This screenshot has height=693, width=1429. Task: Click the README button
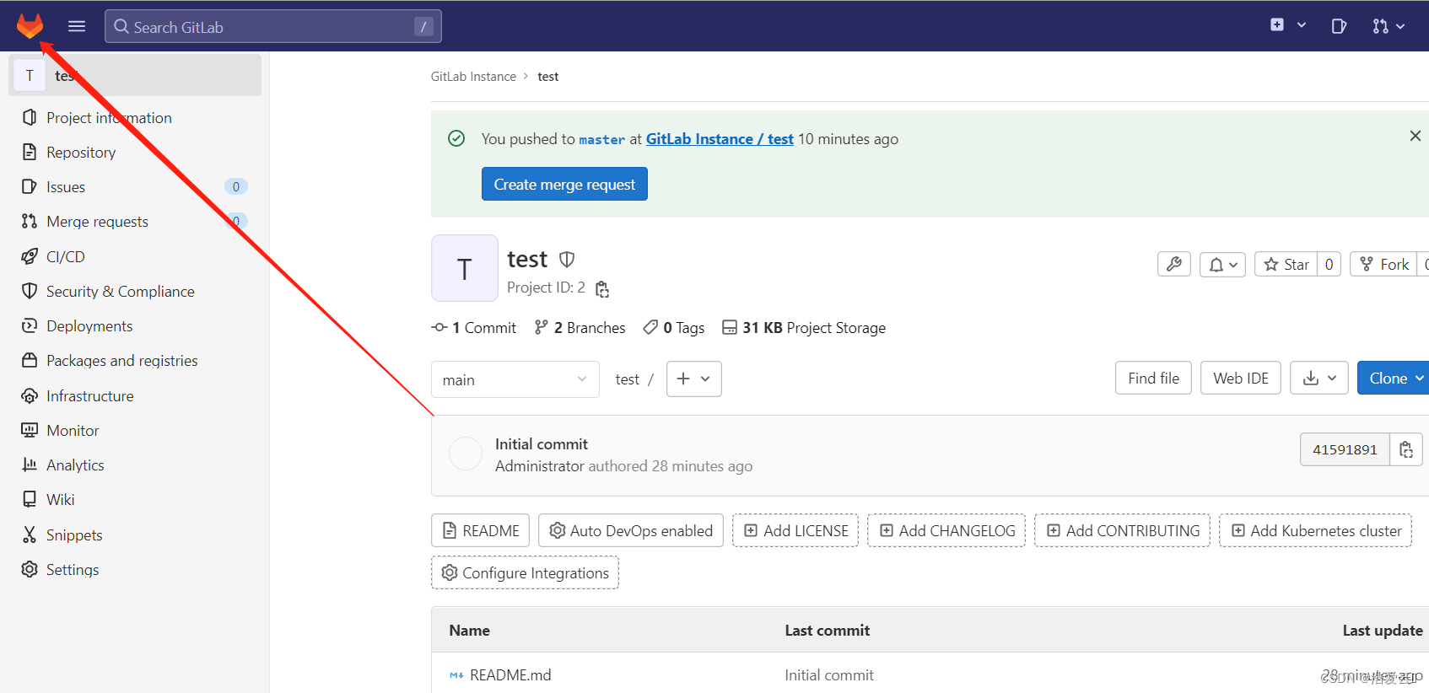point(481,530)
